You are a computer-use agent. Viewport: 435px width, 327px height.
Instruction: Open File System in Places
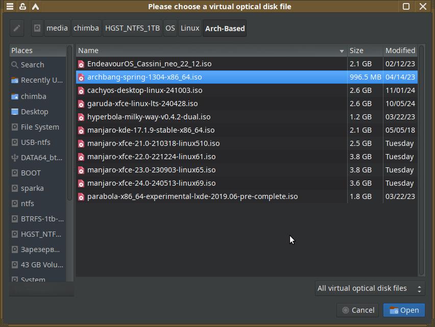click(38, 127)
